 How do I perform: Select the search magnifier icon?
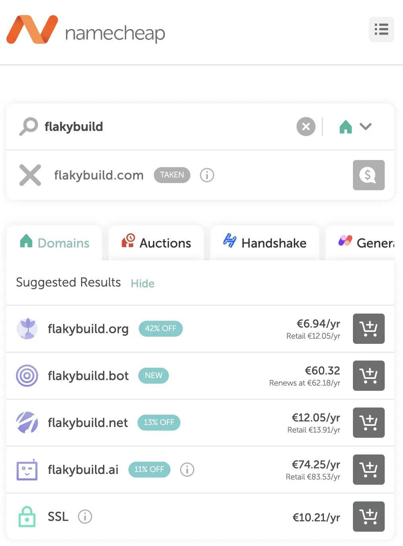[x=28, y=127]
